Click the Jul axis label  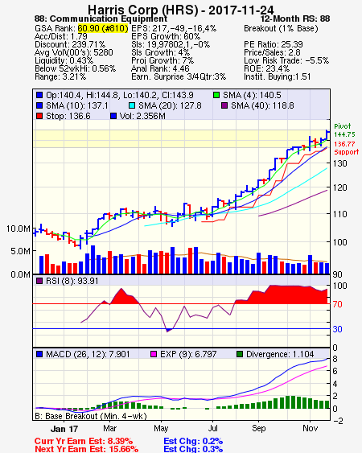213,428
